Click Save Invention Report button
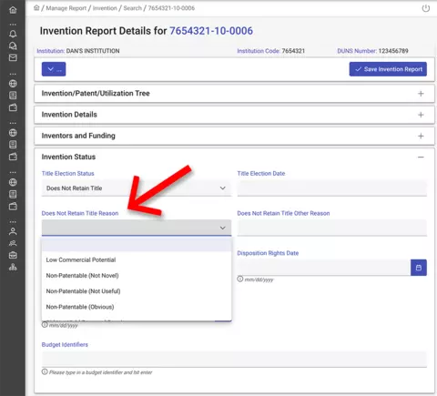This screenshot has width=437, height=396. click(x=388, y=69)
